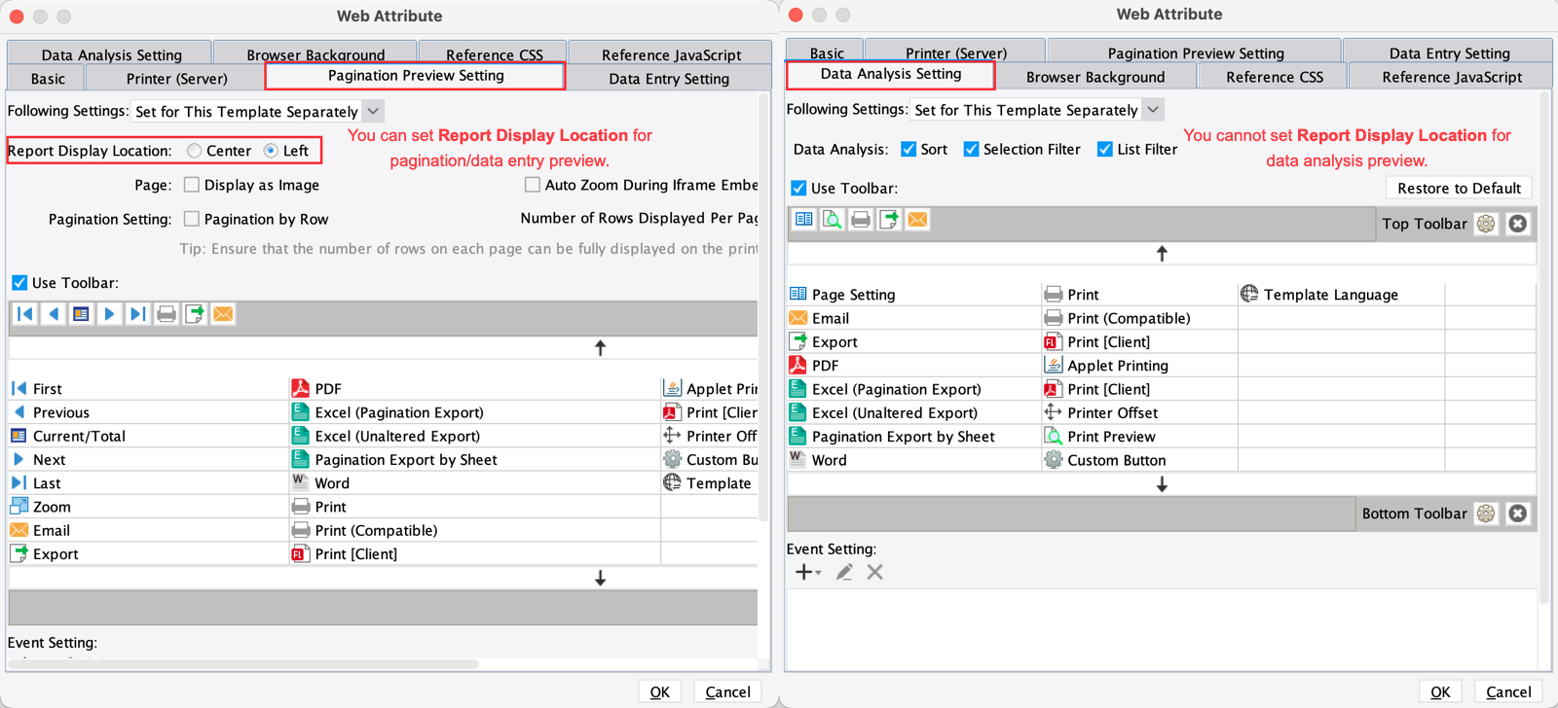The image size is (1558, 708).
Task: Click Page Setting icon in right Top Toolbar
Action: tap(804, 220)
